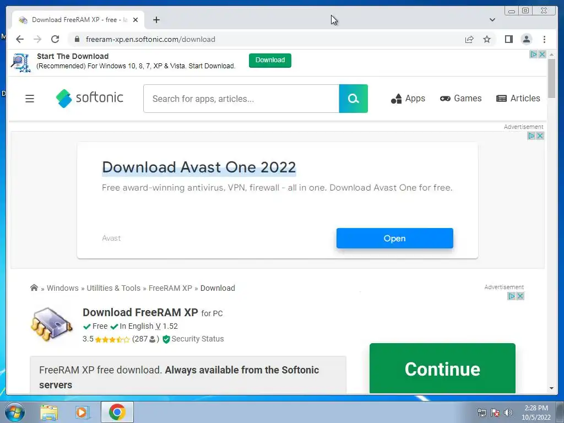Viewport: 564px width, 423px height.
Task: Click the browser forward arrow
Action: (x=37, y=39)
